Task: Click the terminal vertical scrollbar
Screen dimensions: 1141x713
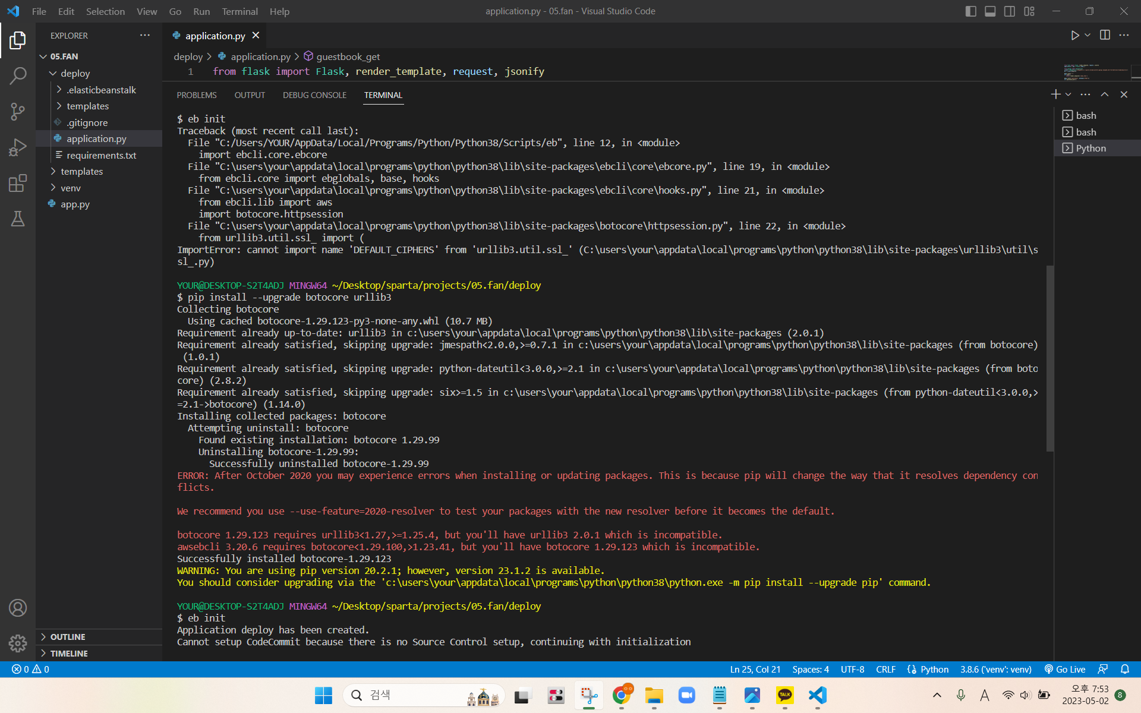Action: 1050,358
